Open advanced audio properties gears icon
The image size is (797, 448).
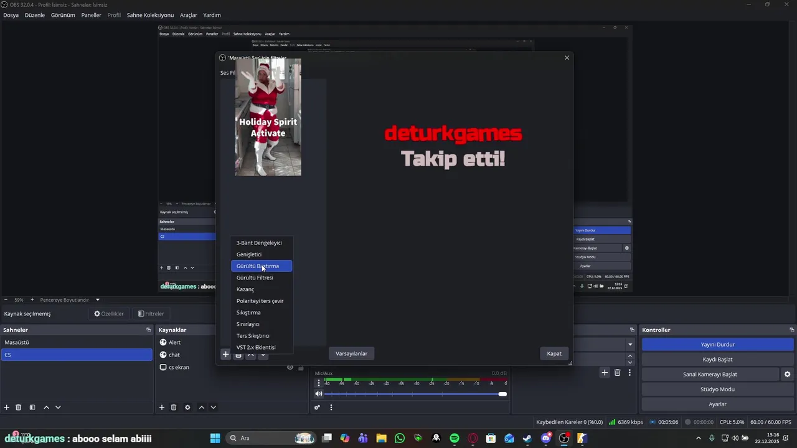pyautogui.click(x=317, y=408)
